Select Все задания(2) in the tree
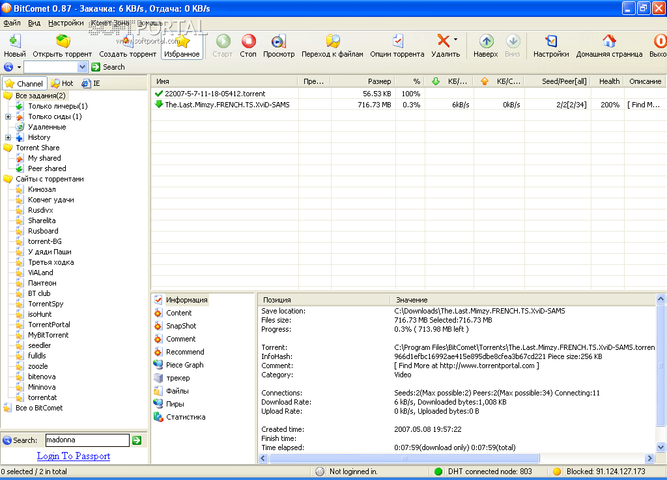The image size is (667, 480). point(40,96)
